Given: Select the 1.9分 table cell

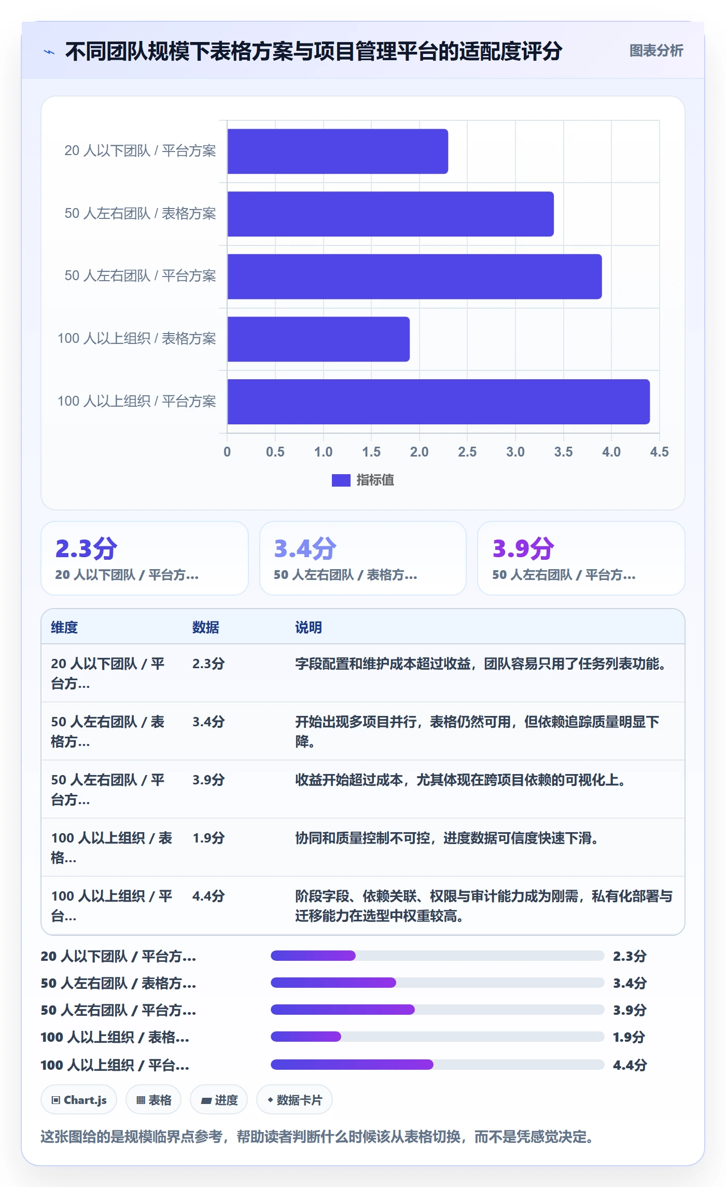Looking at the screenshot, I should [208, 838].
